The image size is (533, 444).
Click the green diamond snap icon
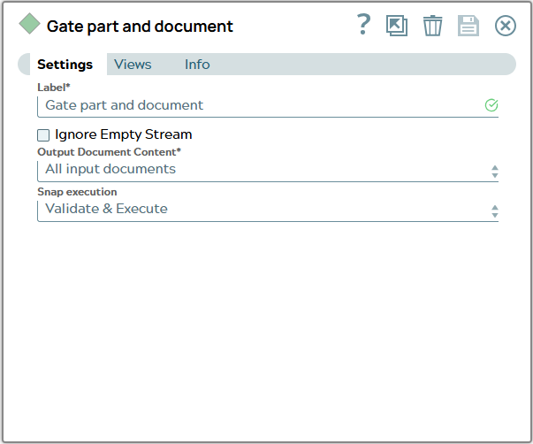tap(29, 24)
